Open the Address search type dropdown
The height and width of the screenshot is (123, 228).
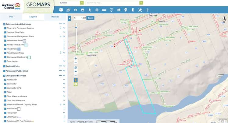pos(82,3)
